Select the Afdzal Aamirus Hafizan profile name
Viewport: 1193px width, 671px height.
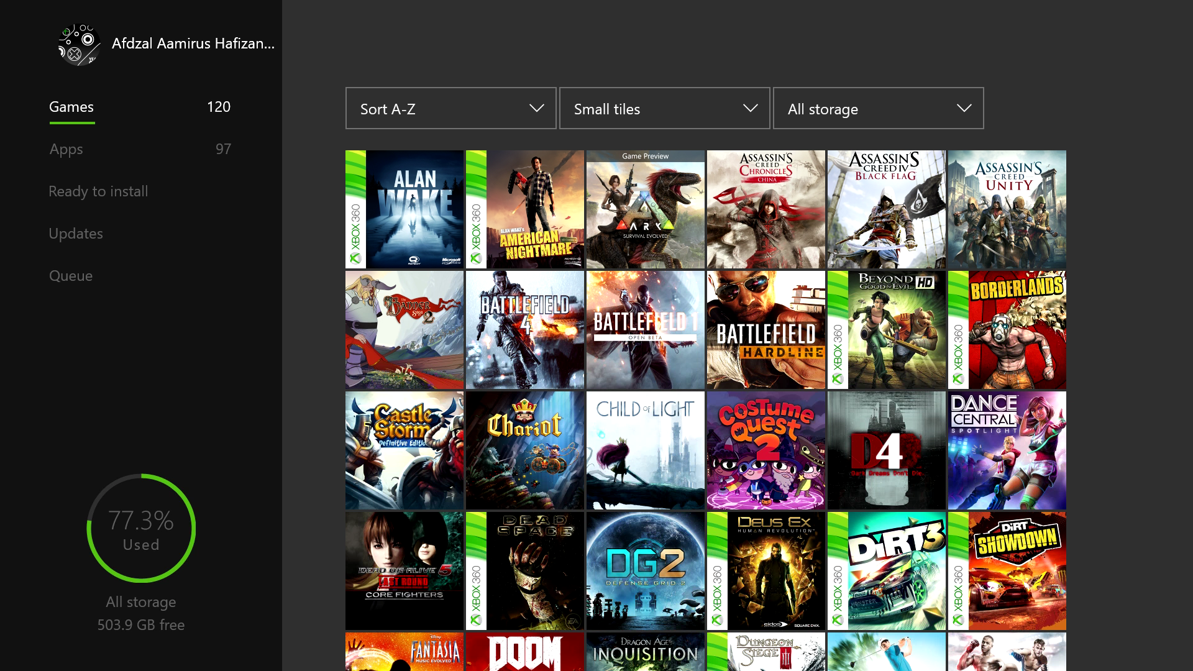[193, 43]
